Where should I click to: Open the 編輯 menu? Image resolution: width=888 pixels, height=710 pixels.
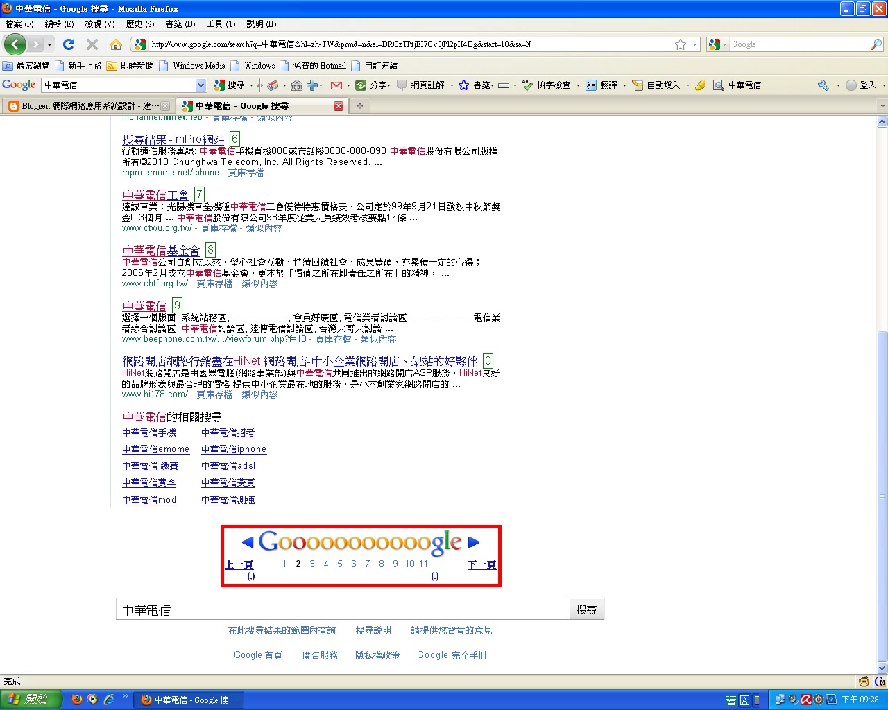(x=59, y=24)
